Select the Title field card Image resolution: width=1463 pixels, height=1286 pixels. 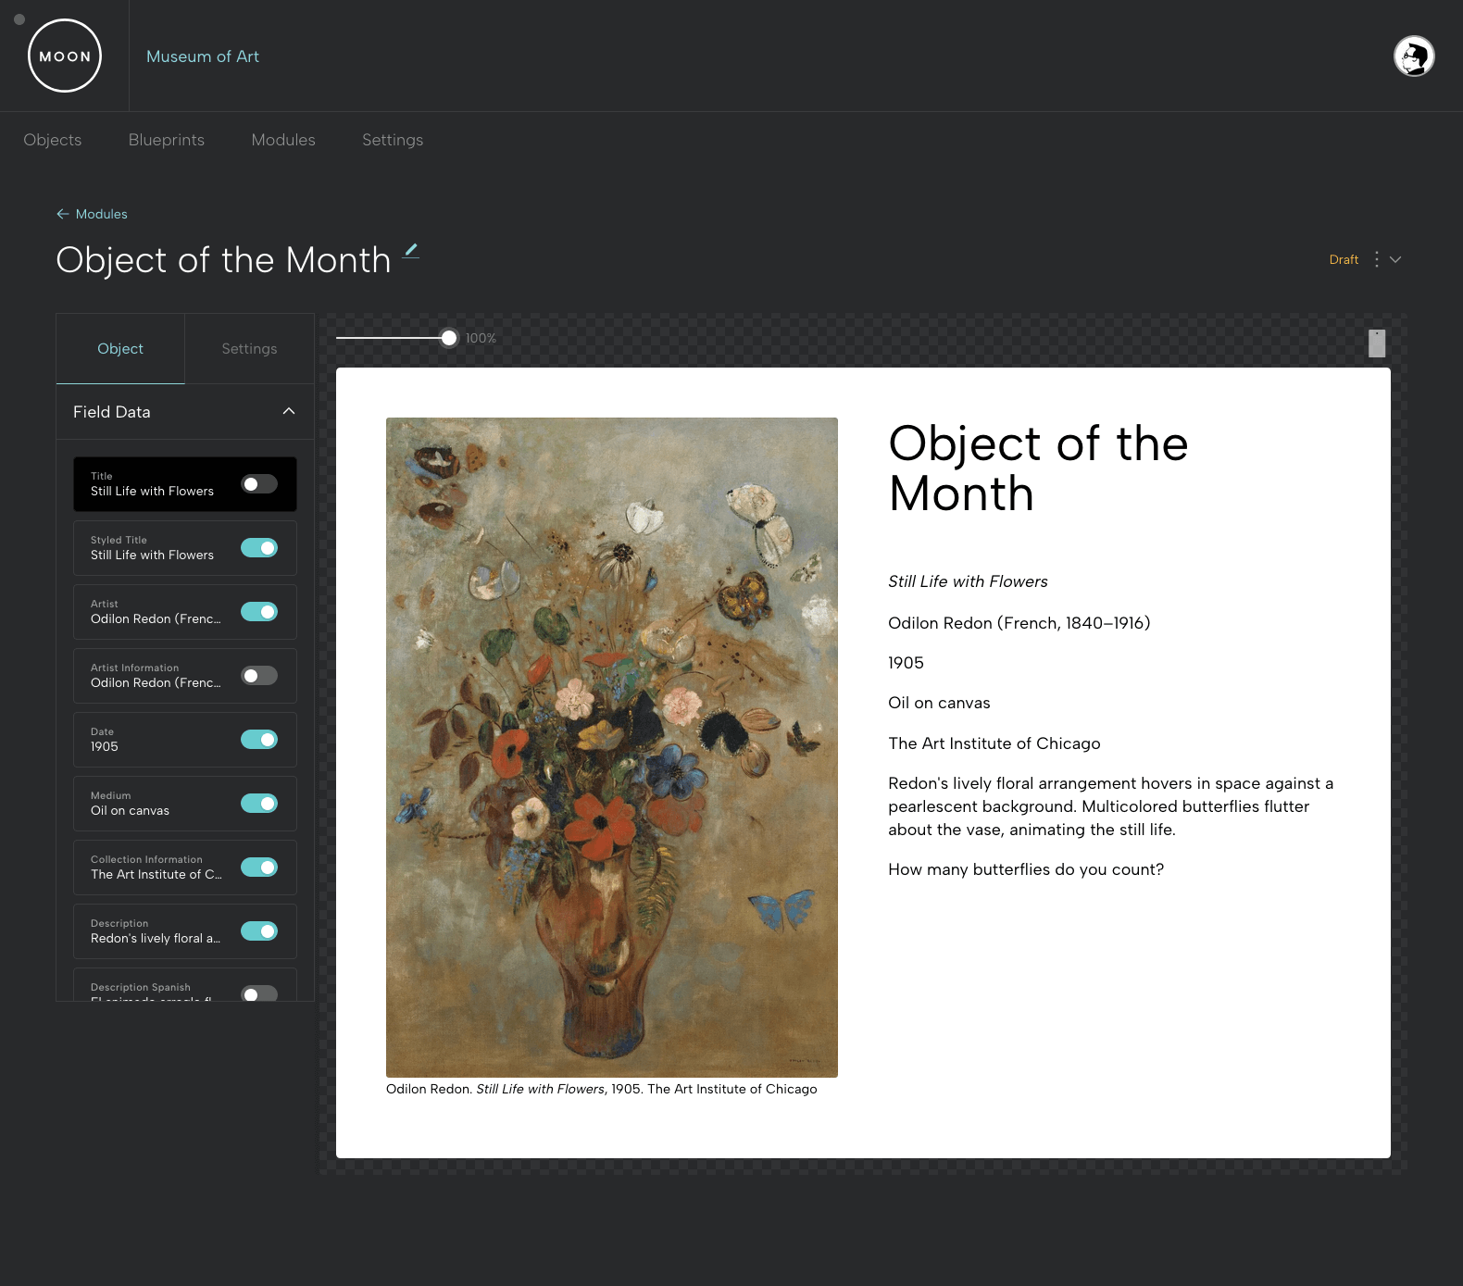tap(185, 484)
